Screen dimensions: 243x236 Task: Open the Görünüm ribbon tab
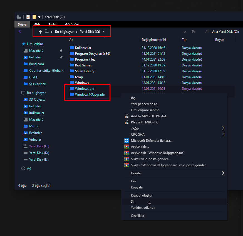(x=72, y=24)
